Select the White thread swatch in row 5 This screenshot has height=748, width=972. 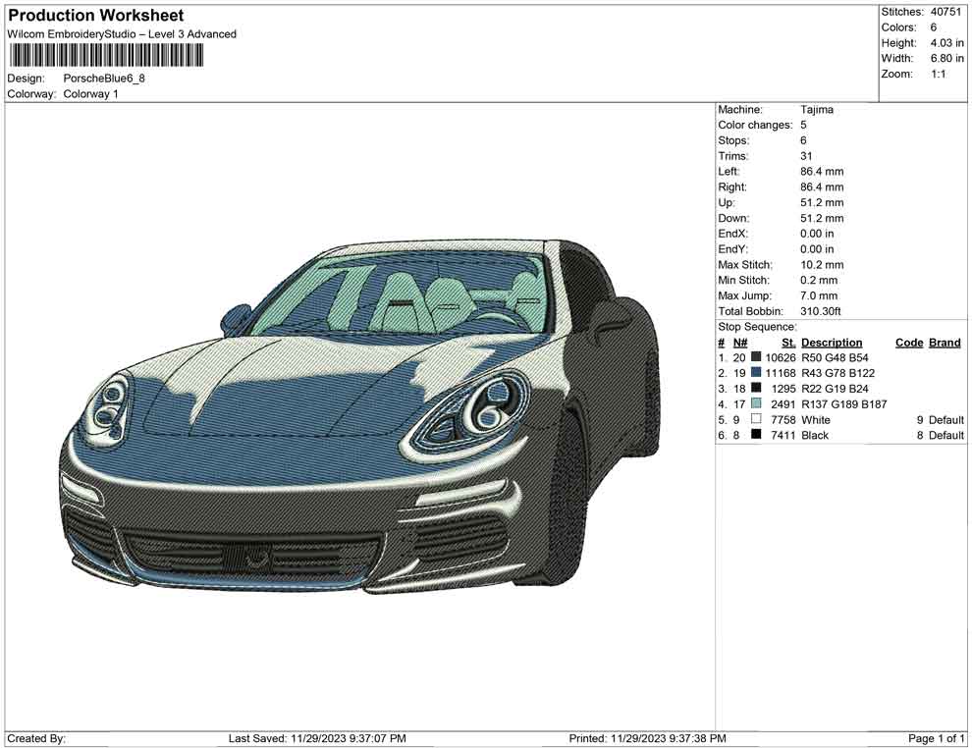(x=754, y=419)
